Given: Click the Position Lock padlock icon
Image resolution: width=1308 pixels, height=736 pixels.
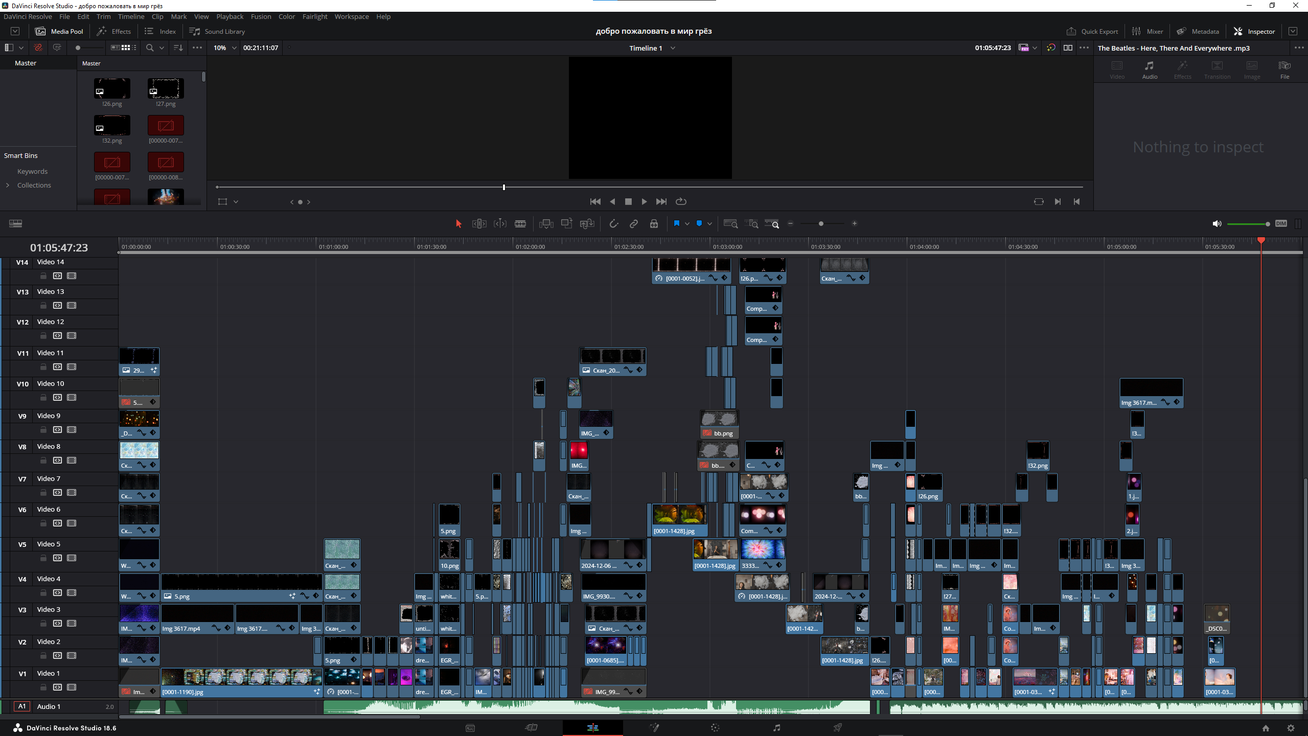Looking at the screenshot, I should [654, 224].
